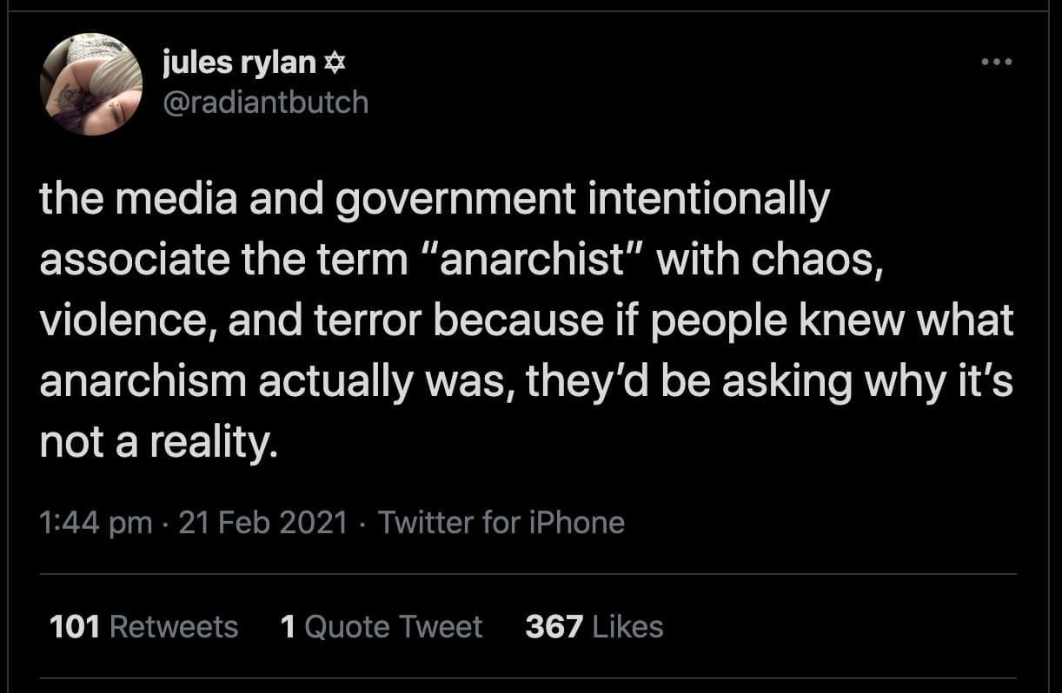Viewport: 1062px width, 693px height.
Task: Open the jules rylan display name link
Action: (240, 63)
